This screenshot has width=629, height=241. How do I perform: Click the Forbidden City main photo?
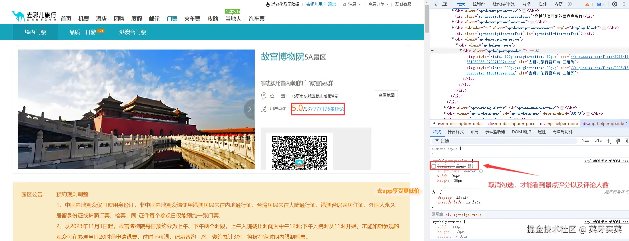[x=136, y=109]
